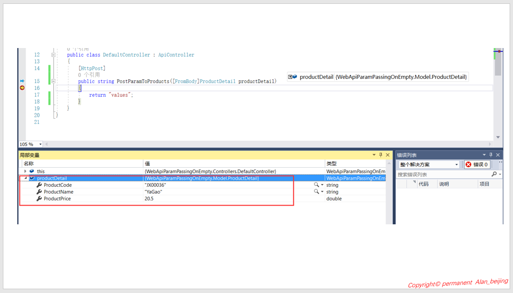Toggle the 错误 0 filter button
Viewport: 513px width, 293px height.
(x=477, y=164)
